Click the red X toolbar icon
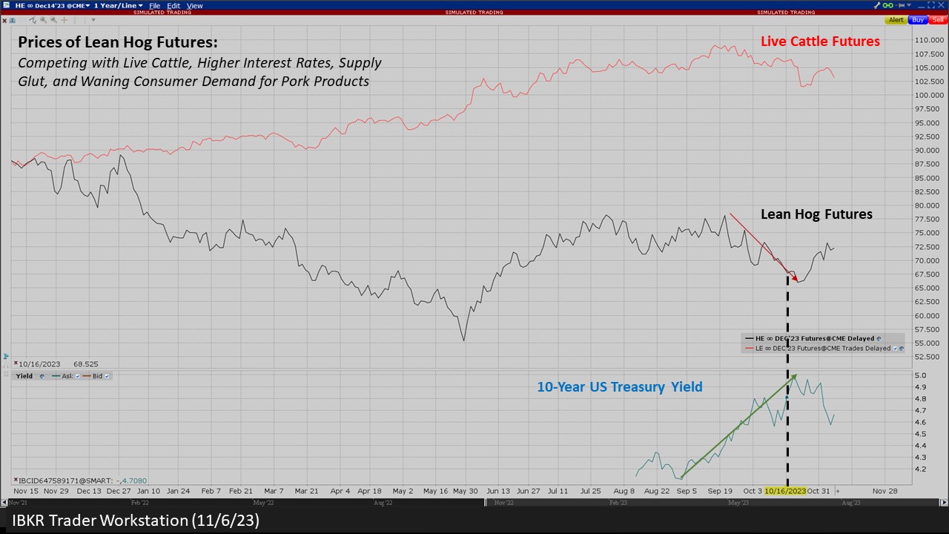 4,20
